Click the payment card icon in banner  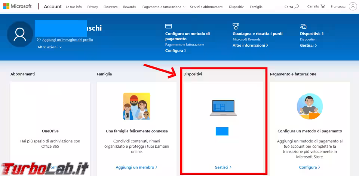click(x=169, y=26)
